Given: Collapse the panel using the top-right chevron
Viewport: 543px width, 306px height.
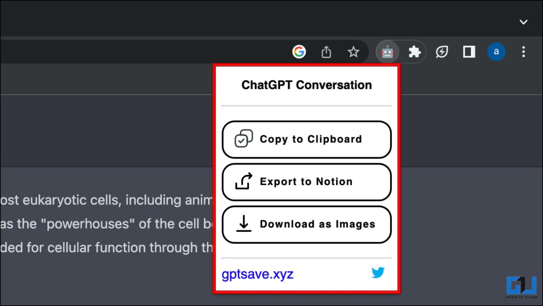Looking at the screenshot, I should 524,22.
